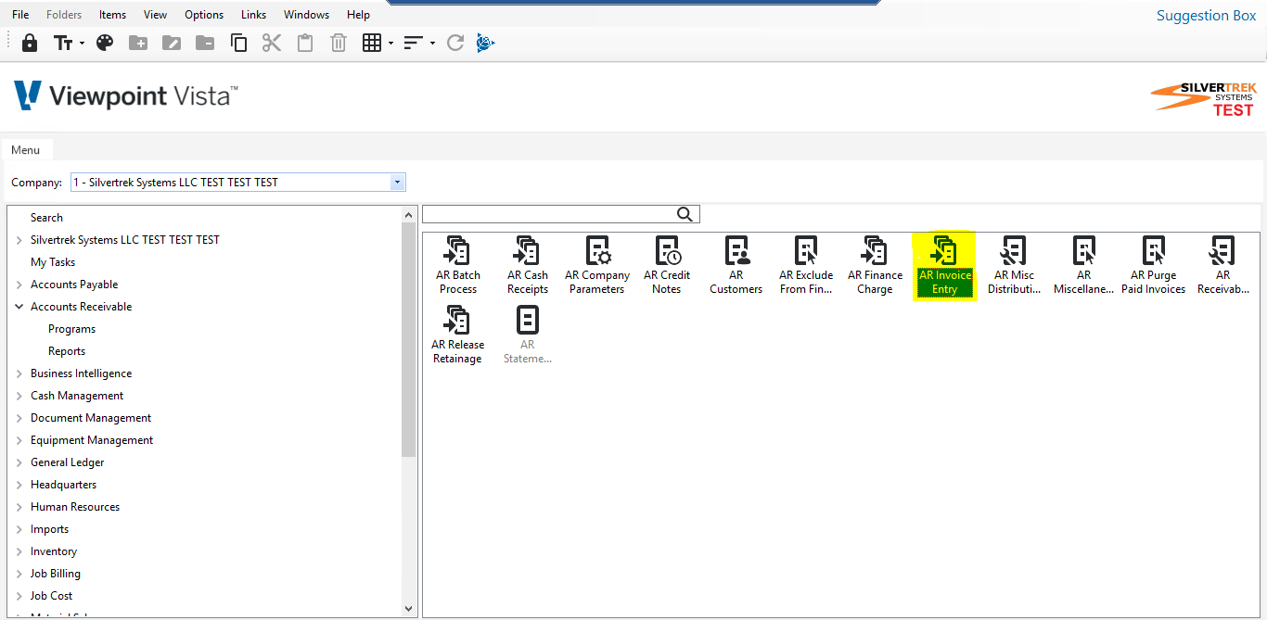Expand the Business Intelligence tree node

tap(19, 373)
